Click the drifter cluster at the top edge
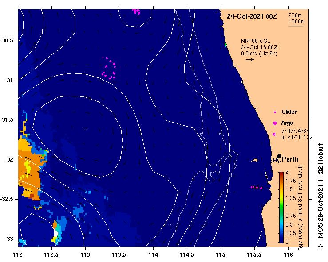The width and height of the screenshot is (328, 262). click(x=136, y=11)
